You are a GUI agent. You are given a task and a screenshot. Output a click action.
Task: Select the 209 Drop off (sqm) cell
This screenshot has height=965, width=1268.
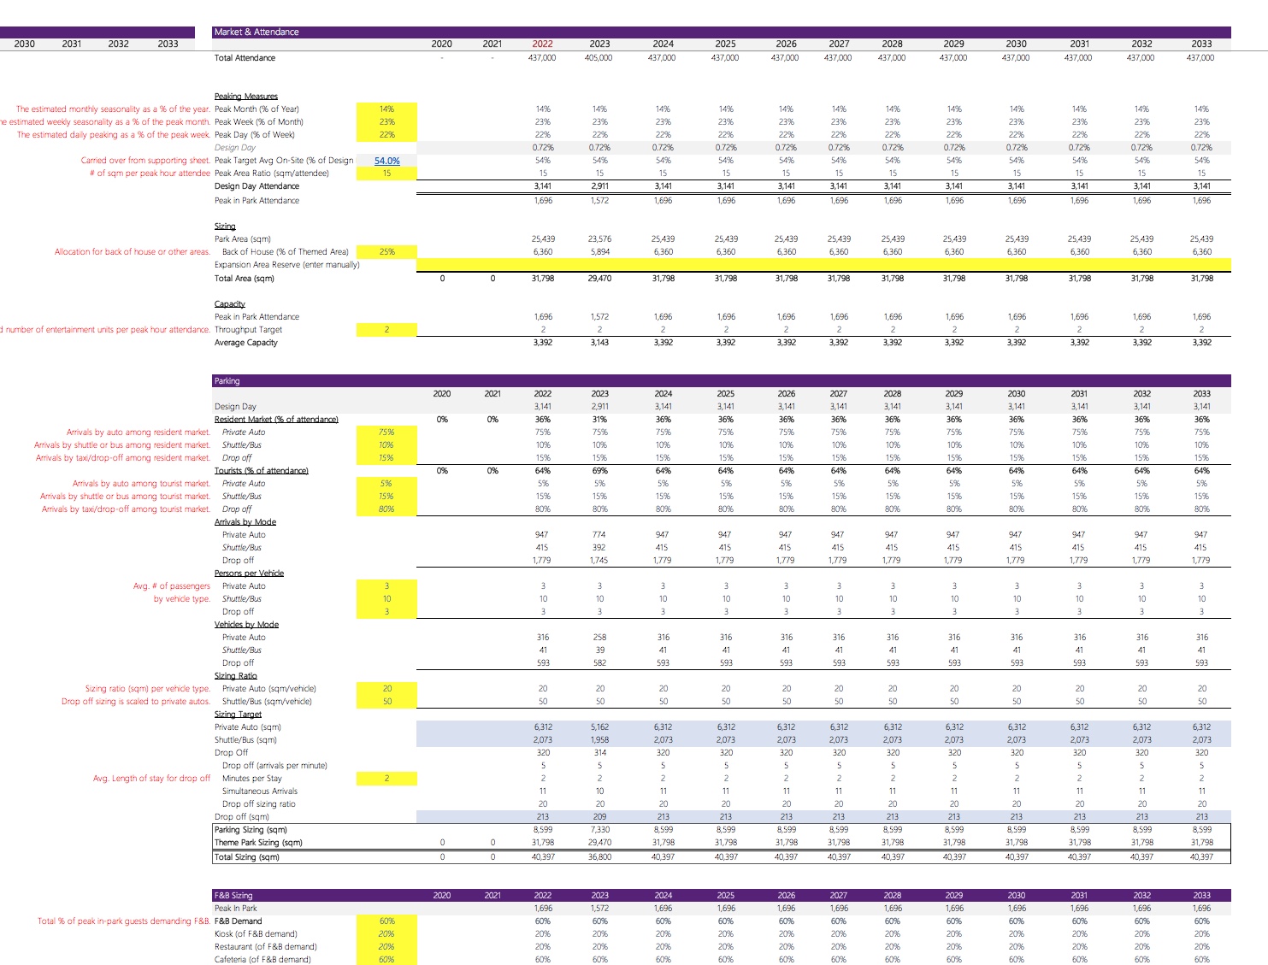tap(599, 817)
